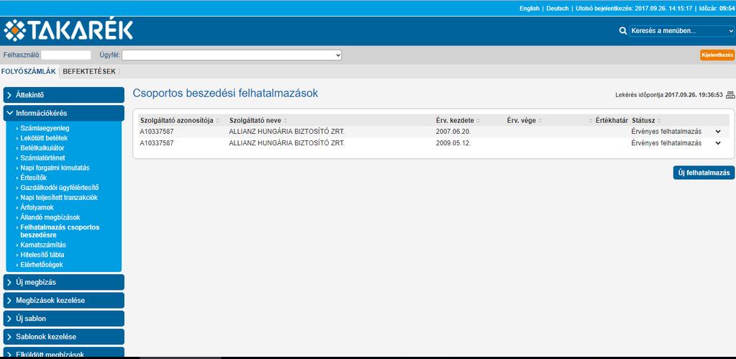The height and width of the screenshot is (359, 736).
Task: Click ALLIANZ HUNGÁRIA name in 2007.06.20. row
Action: coord(287,132)
